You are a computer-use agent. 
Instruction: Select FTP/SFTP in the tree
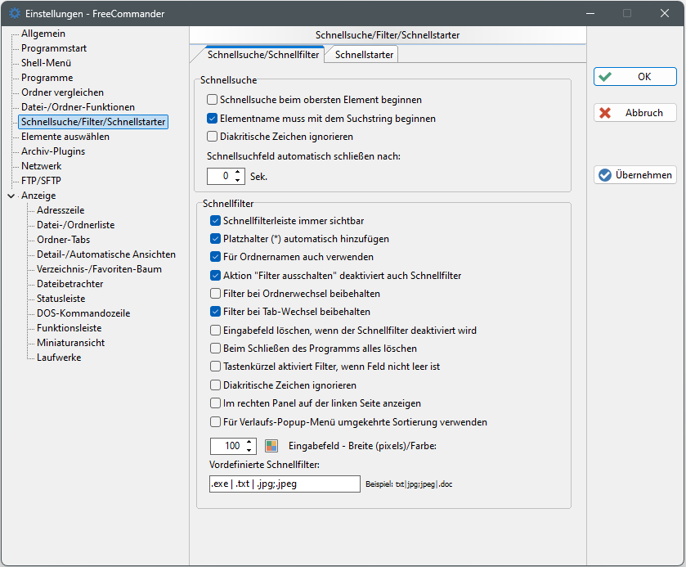tap(41, 180)
